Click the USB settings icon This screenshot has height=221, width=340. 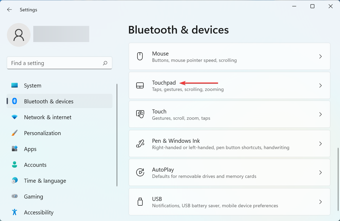[x=140, y=202]
